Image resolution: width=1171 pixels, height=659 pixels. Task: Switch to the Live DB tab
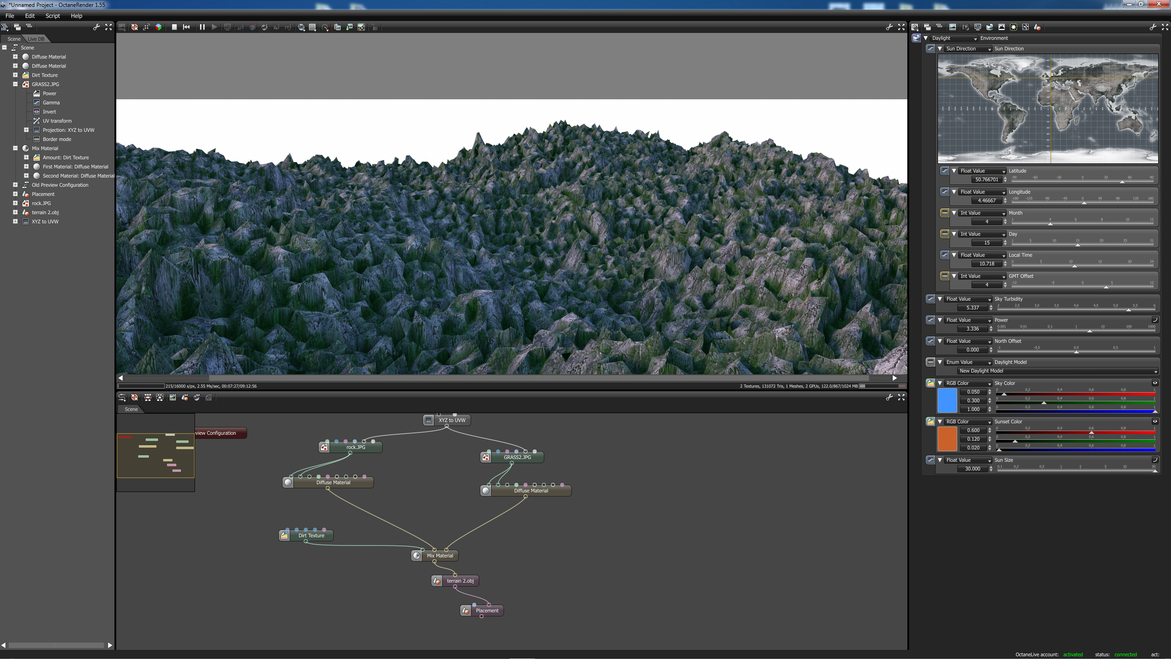point(36,39)
